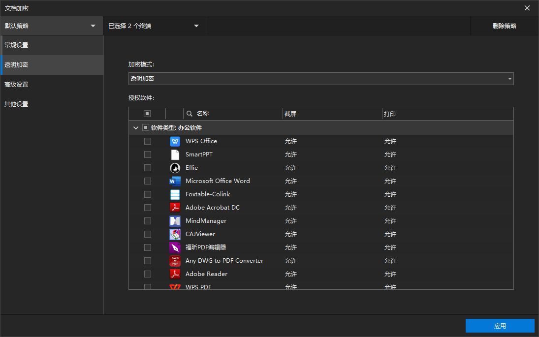Click the Any DWG to PDF Converter icon
Image resolution: width=539 pixels, height=337 pixels.
pos(175,261)
